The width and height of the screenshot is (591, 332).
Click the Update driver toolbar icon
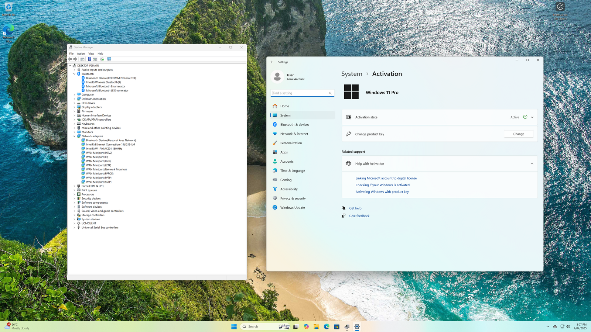(102, 59)
